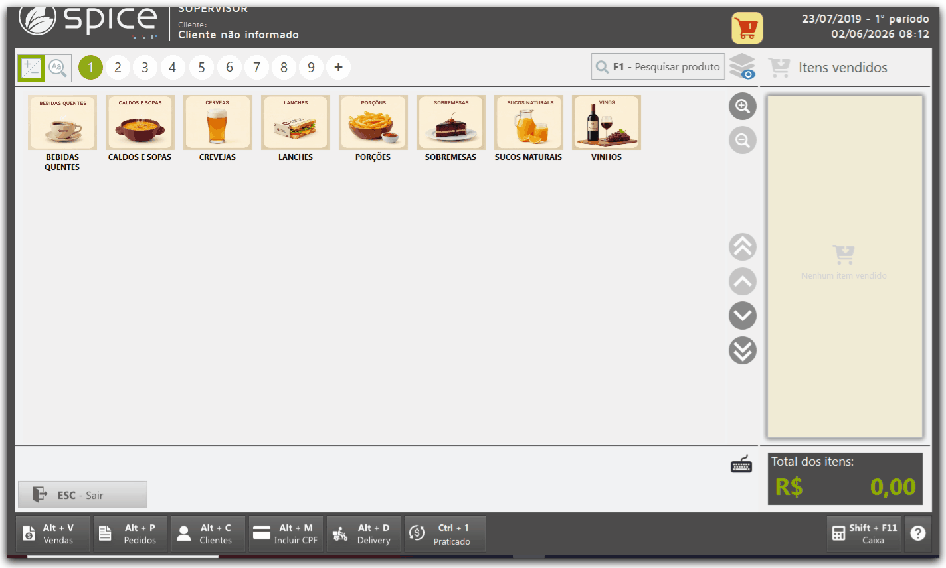Open the Lanches category
The height and width of the screenshot is (568, 946).
tap(296, 129)
